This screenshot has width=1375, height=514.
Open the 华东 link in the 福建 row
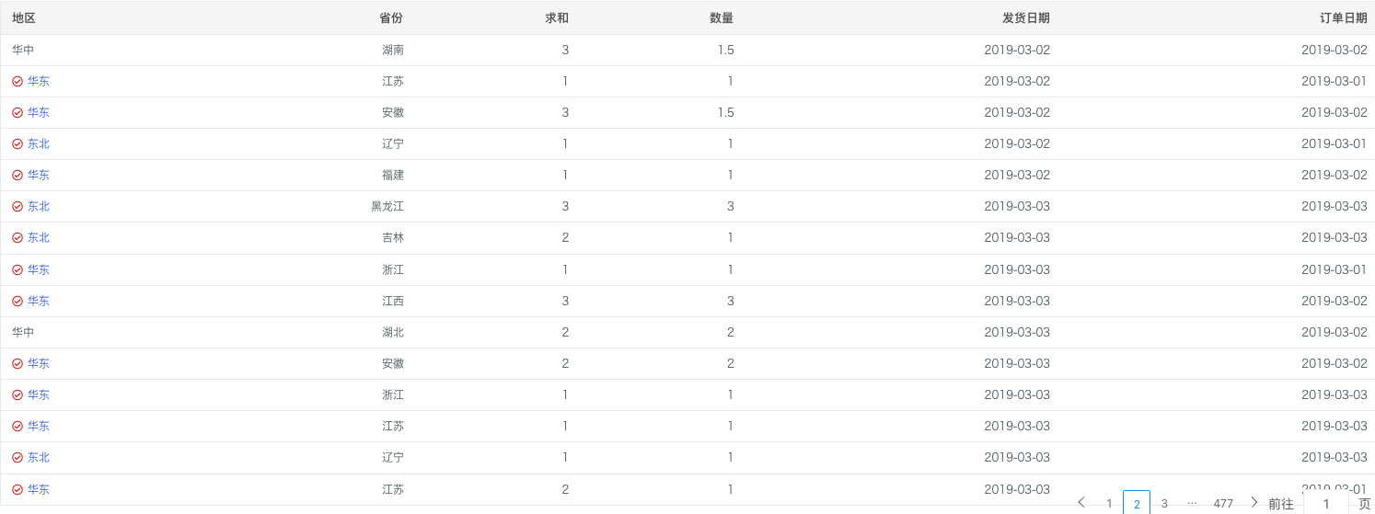(39, 176)
